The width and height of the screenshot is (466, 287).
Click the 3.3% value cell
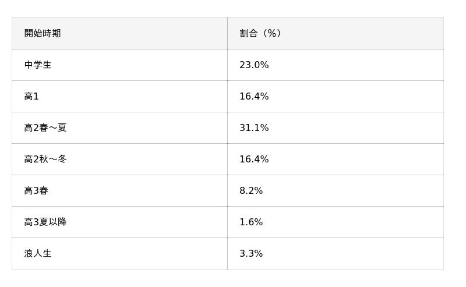point(251,254)
